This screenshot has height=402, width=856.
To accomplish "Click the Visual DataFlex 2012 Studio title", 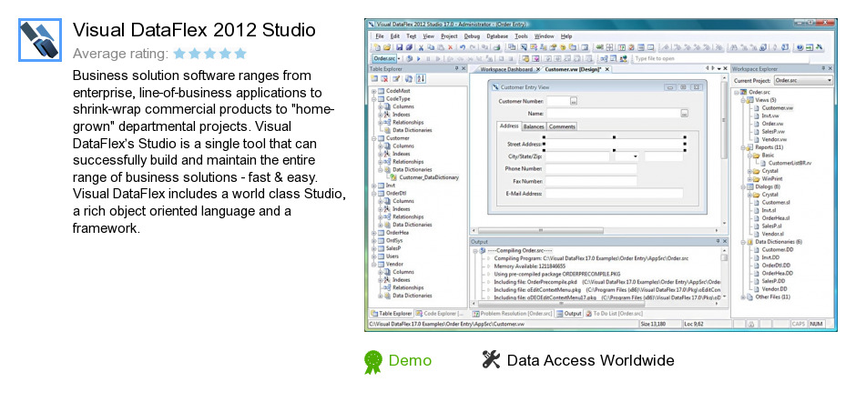I will point(194,29).
